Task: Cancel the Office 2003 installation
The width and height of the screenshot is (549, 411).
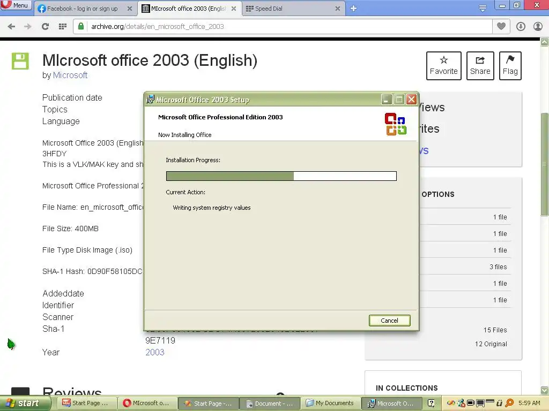Action: point(389,321)
